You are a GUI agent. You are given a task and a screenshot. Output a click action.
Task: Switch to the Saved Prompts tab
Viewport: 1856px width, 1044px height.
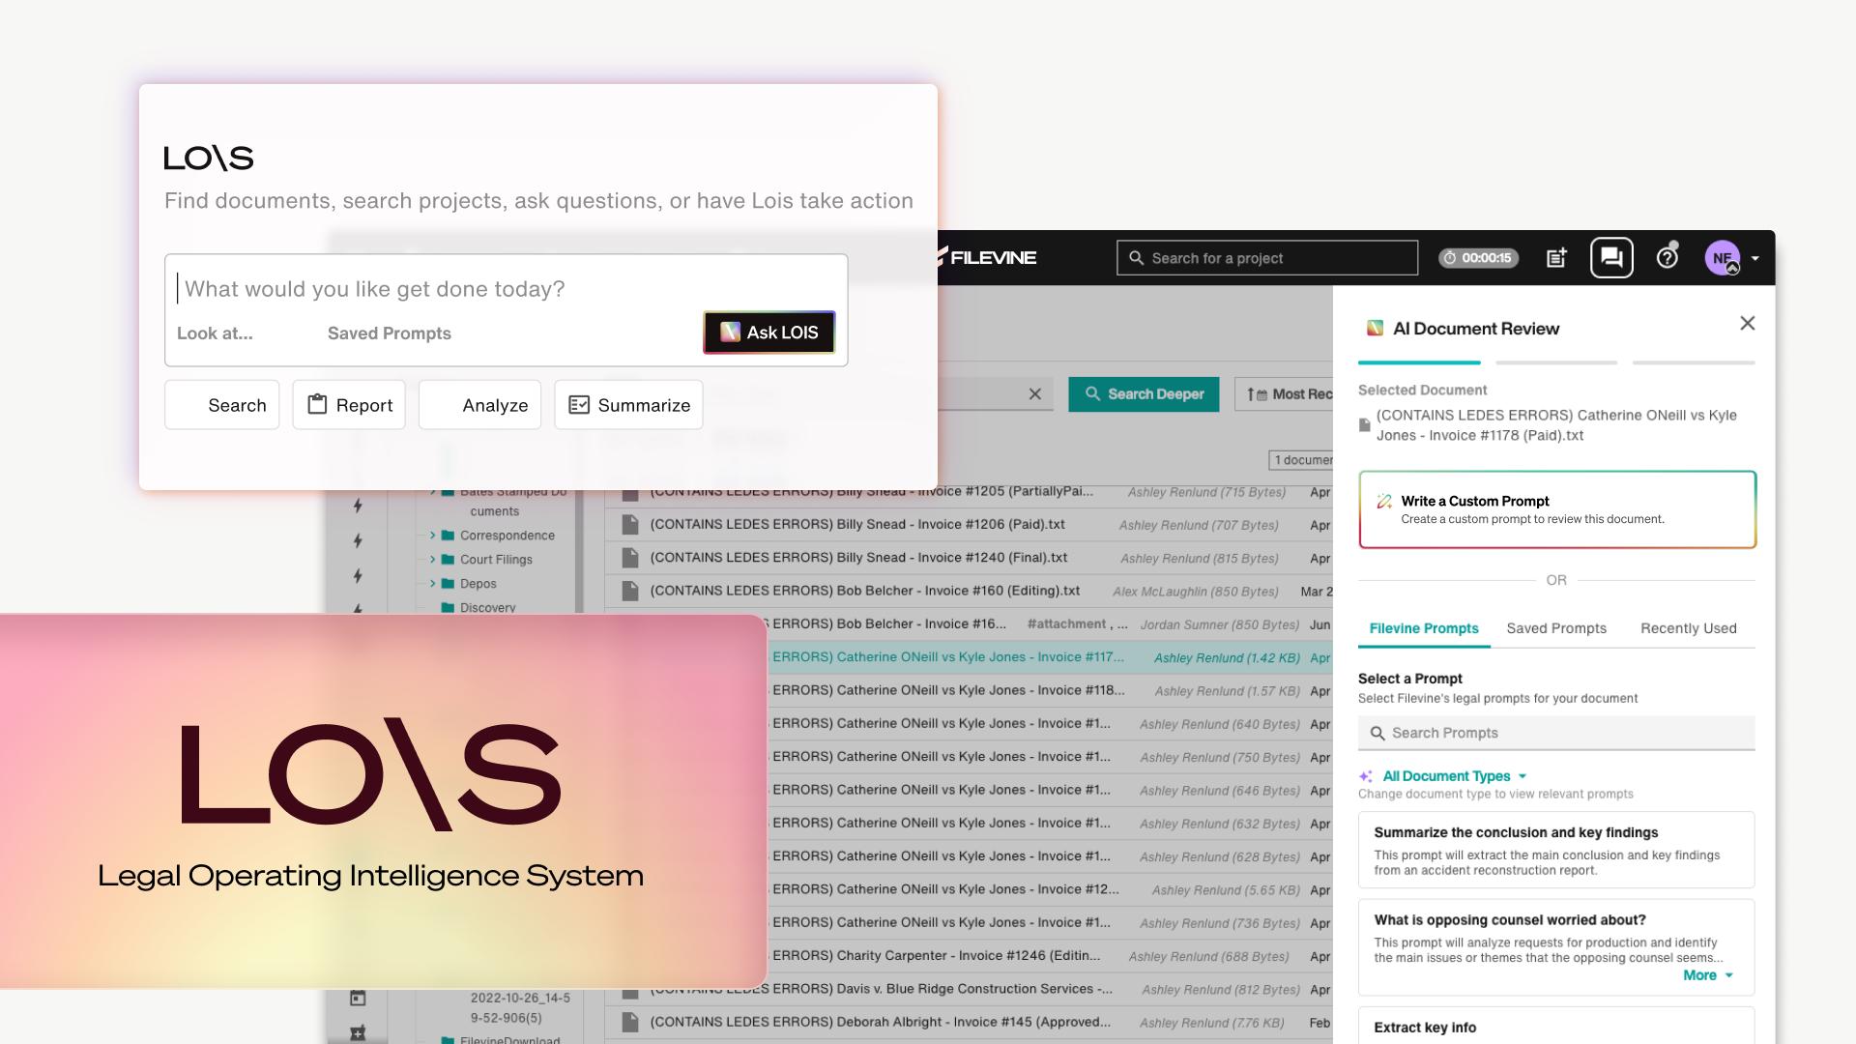pos(1555,628)
